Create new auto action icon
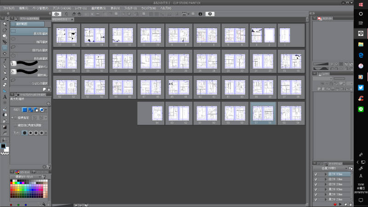Viewport: 368px width, 207px height. click(x=345, y=204)
